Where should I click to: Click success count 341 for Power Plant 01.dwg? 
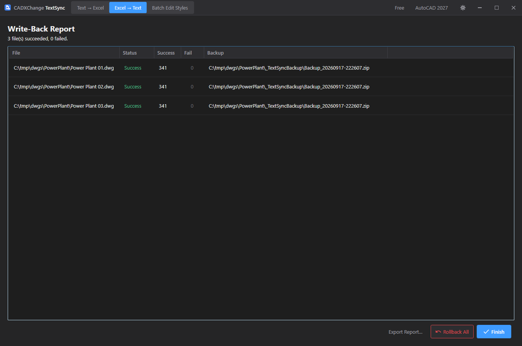pos(163,68)
